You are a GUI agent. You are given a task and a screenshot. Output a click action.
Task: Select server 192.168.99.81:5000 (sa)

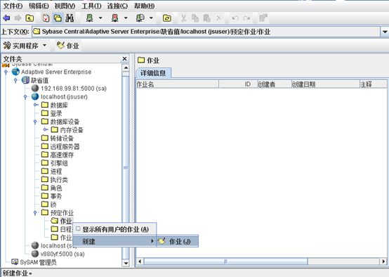(x=74, y=89)
